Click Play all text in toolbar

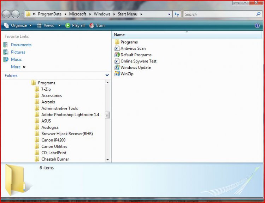78,25
